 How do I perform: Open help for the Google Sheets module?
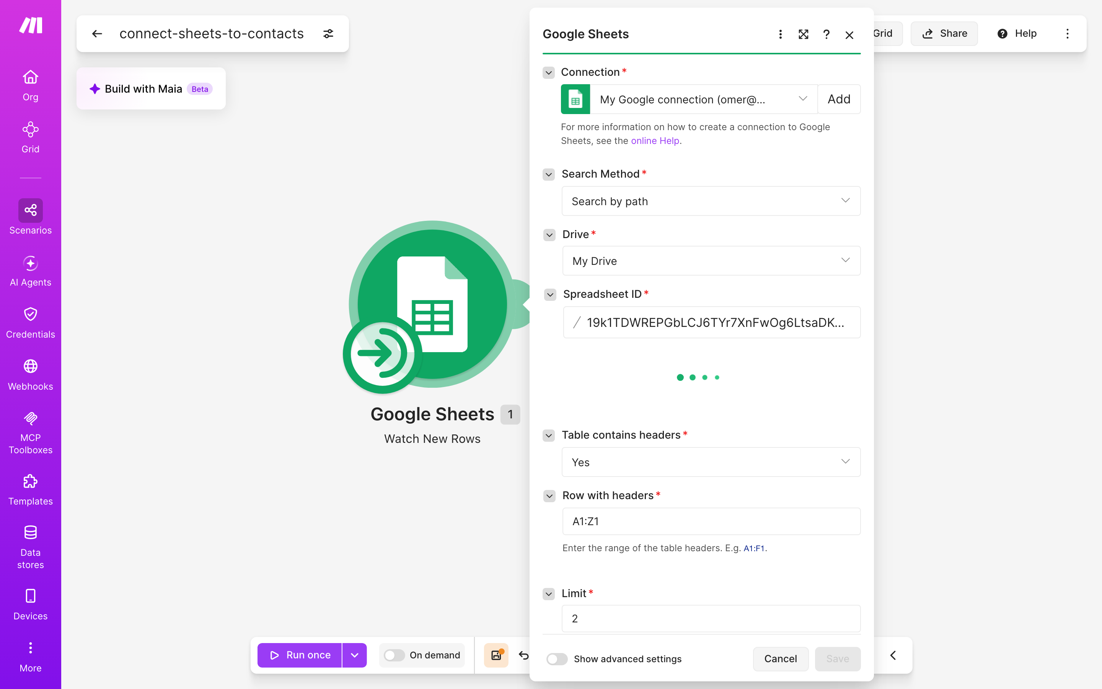(826, 34)
